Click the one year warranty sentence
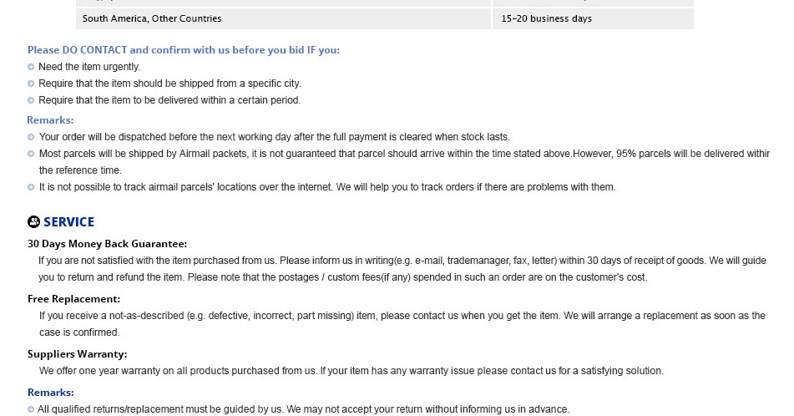The image size is (794, 416). [x=351, y=371]
